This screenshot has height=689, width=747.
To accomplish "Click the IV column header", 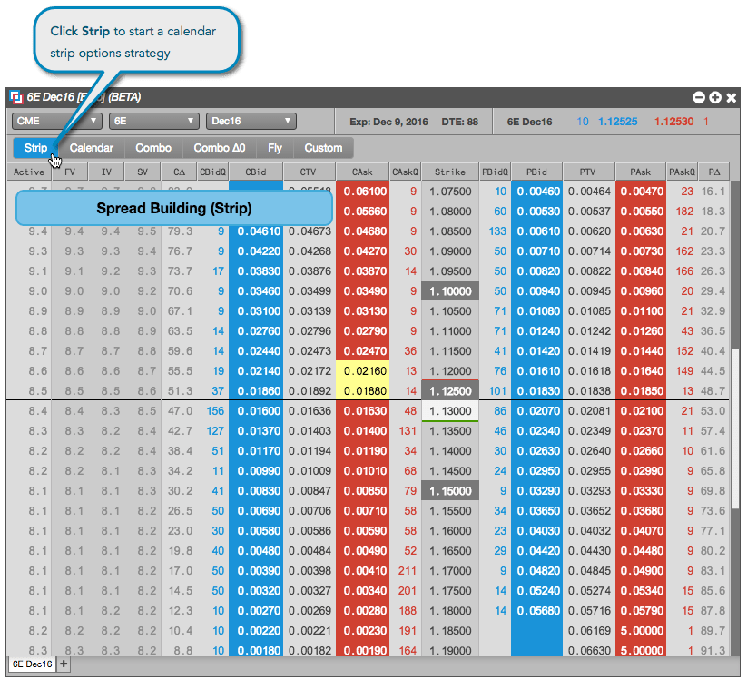I will [106, 172].
